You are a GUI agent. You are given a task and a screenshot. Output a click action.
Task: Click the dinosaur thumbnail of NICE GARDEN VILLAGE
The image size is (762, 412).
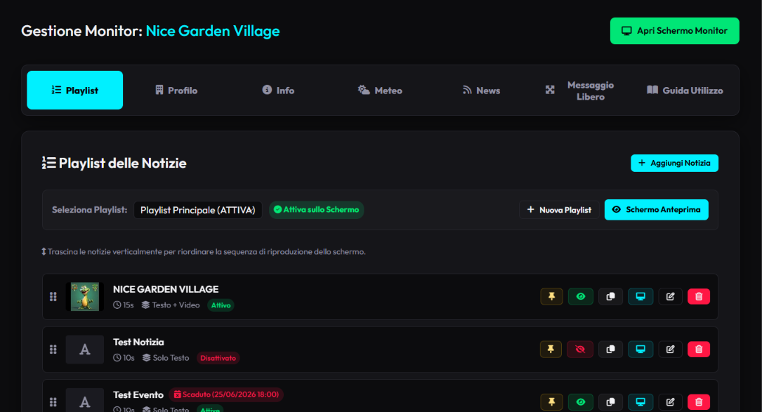click(x=84, y=296)
